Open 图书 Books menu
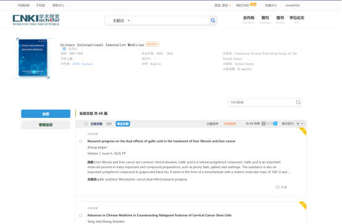342x224 pixels. click(280, 20)
